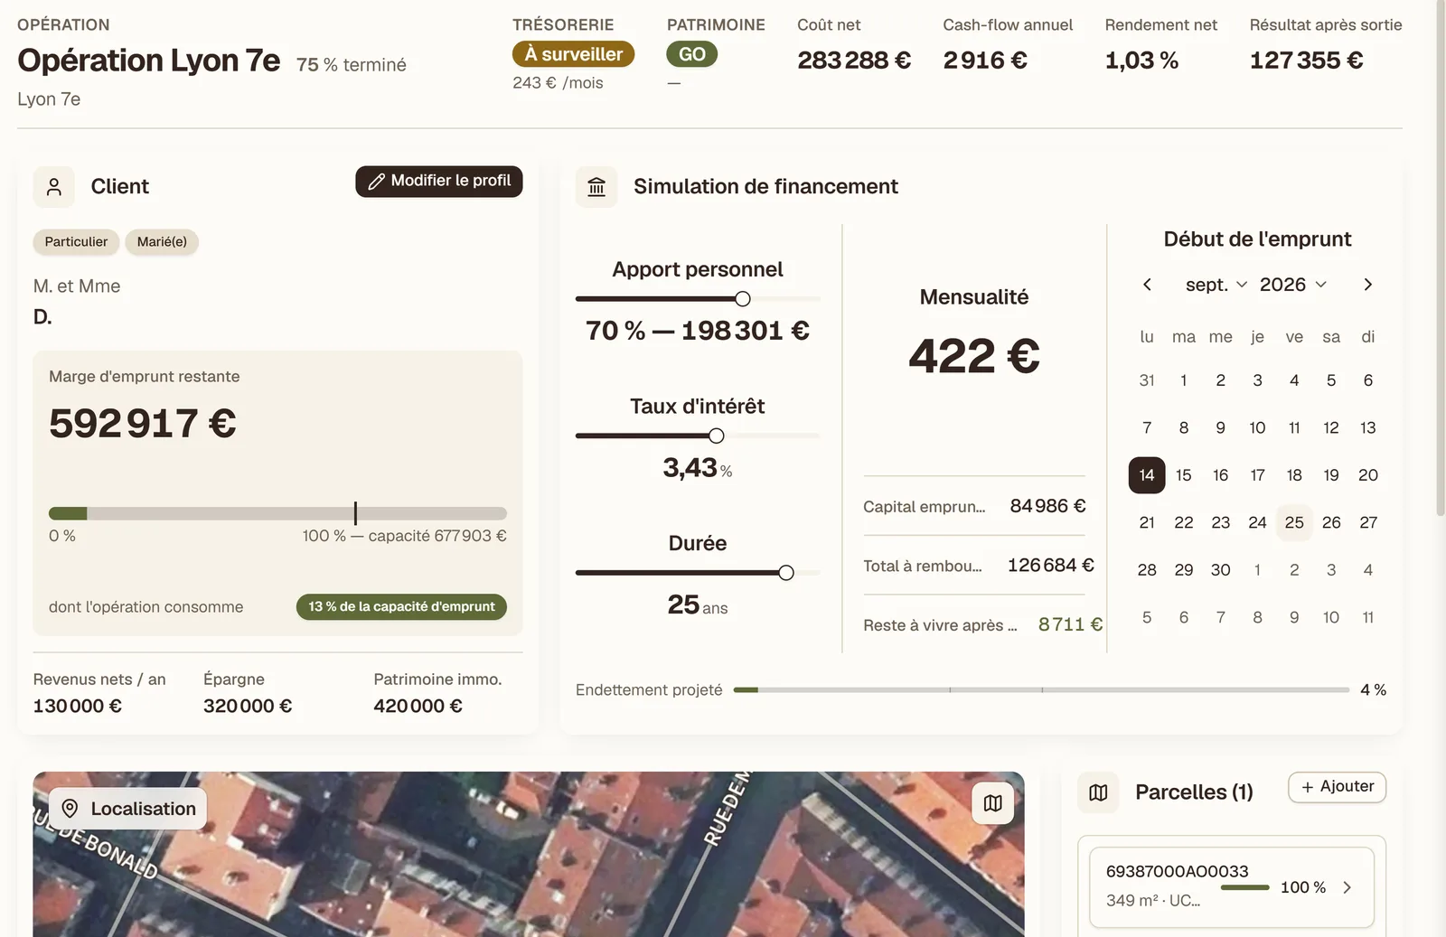
Task: Click Modifier le profil button
Action: [439, 181]
